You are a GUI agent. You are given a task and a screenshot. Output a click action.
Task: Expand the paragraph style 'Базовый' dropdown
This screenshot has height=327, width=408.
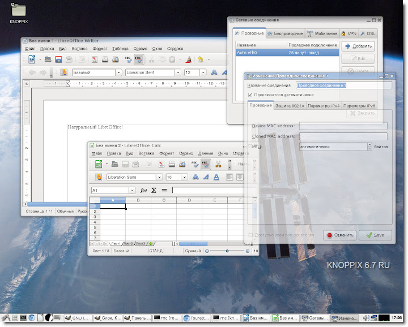[118, 72]
